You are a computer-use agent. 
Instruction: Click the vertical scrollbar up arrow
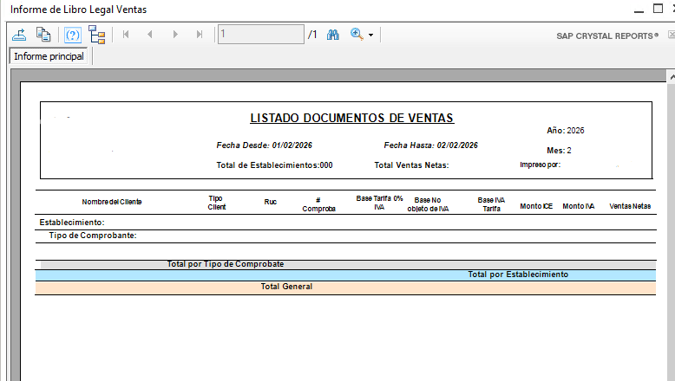pyautogui.click(x=671, y=78)
